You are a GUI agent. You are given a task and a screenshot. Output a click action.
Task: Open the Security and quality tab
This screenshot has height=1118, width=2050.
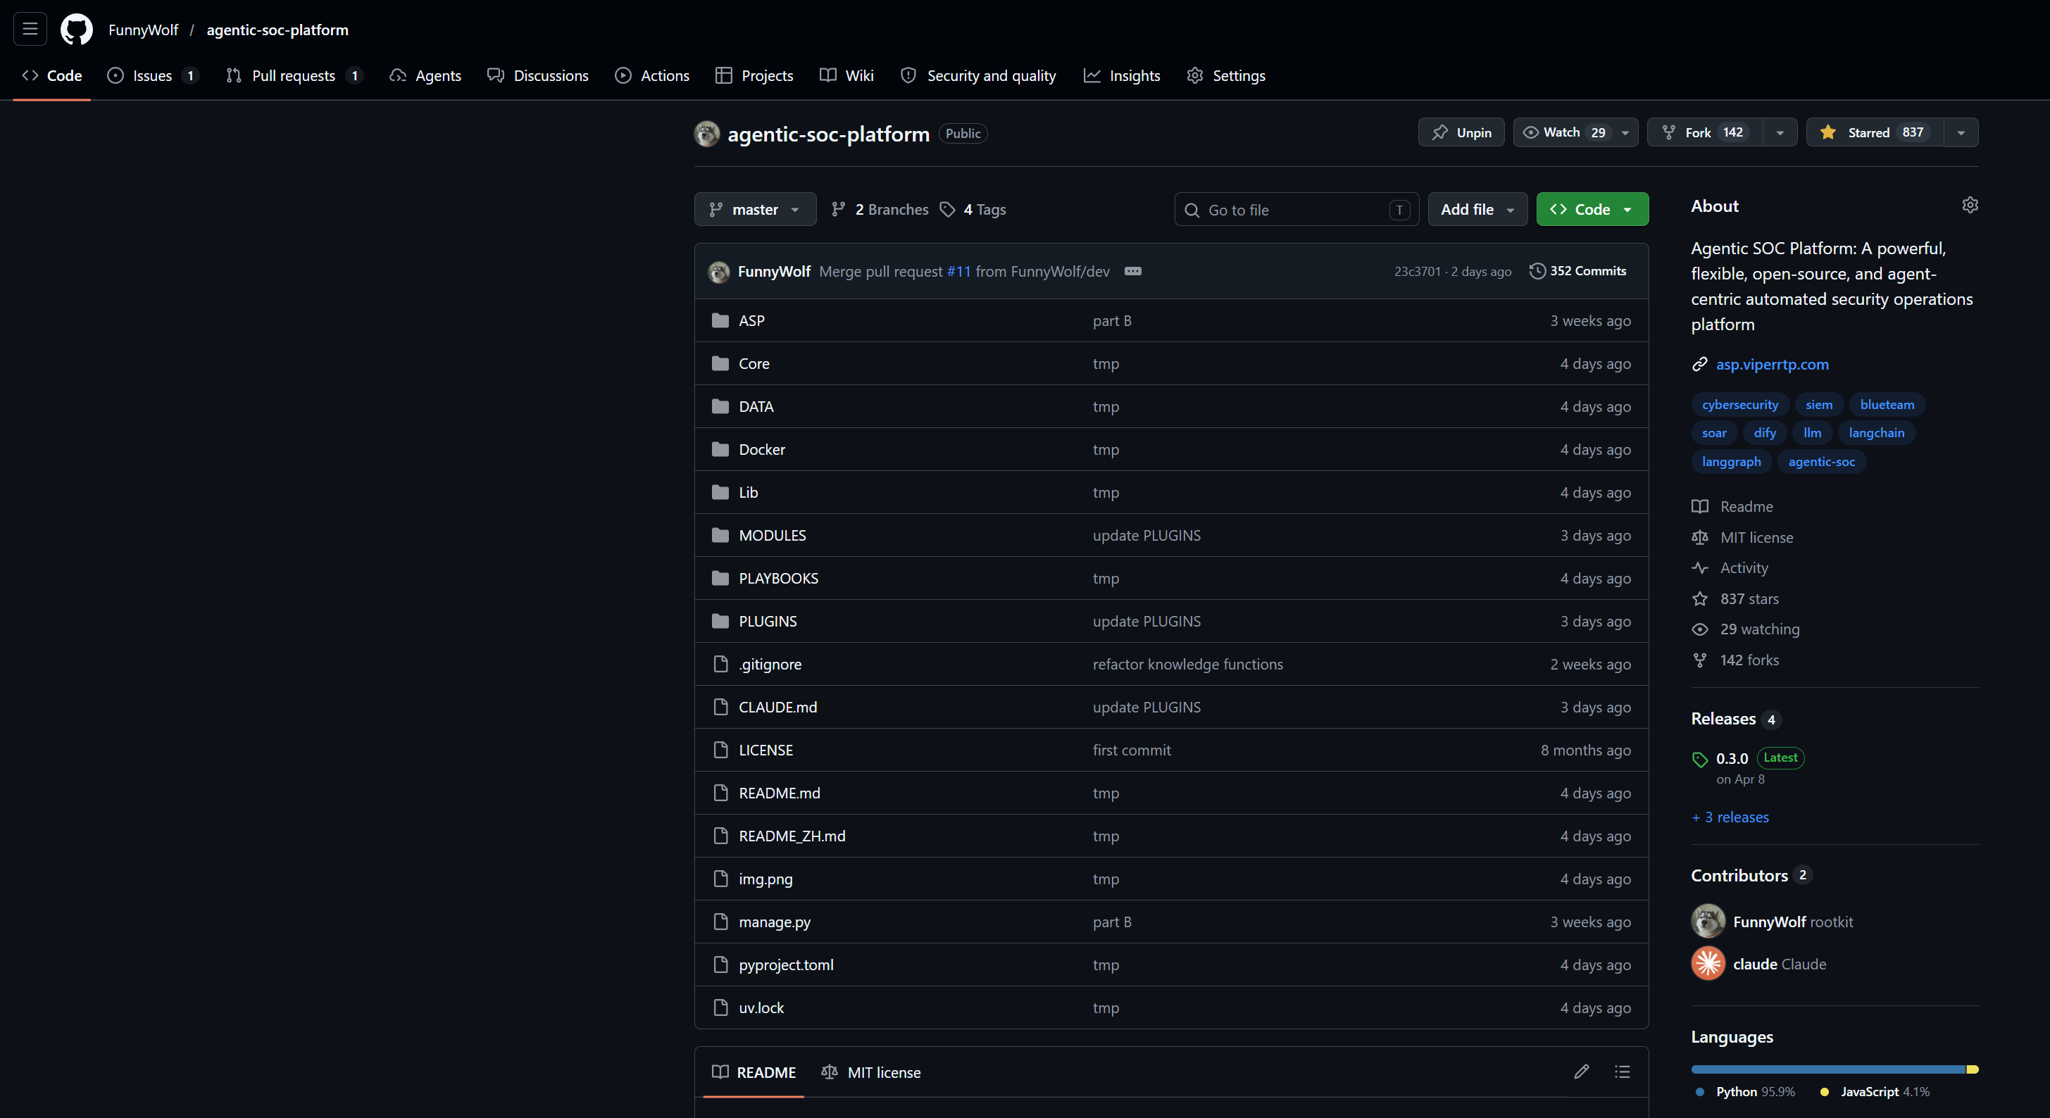tap(978, 75)
